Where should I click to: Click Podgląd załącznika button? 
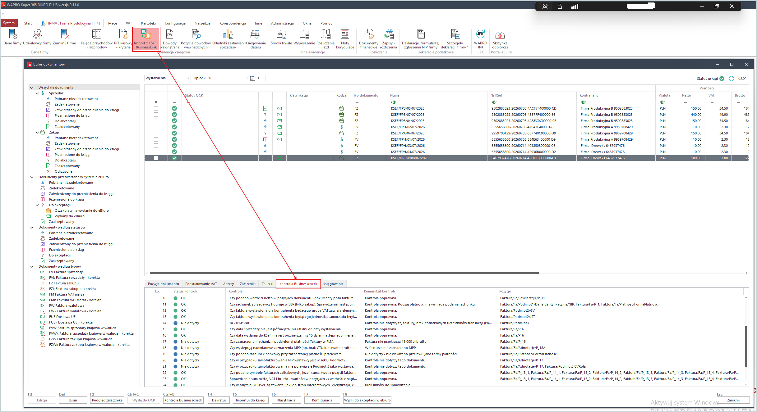(107, 400)
